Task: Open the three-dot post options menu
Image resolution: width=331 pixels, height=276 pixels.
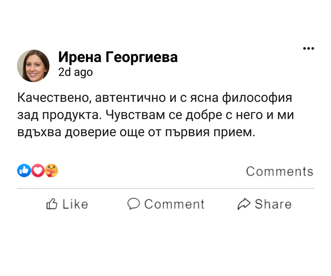Action: click(x=309, y=48)
